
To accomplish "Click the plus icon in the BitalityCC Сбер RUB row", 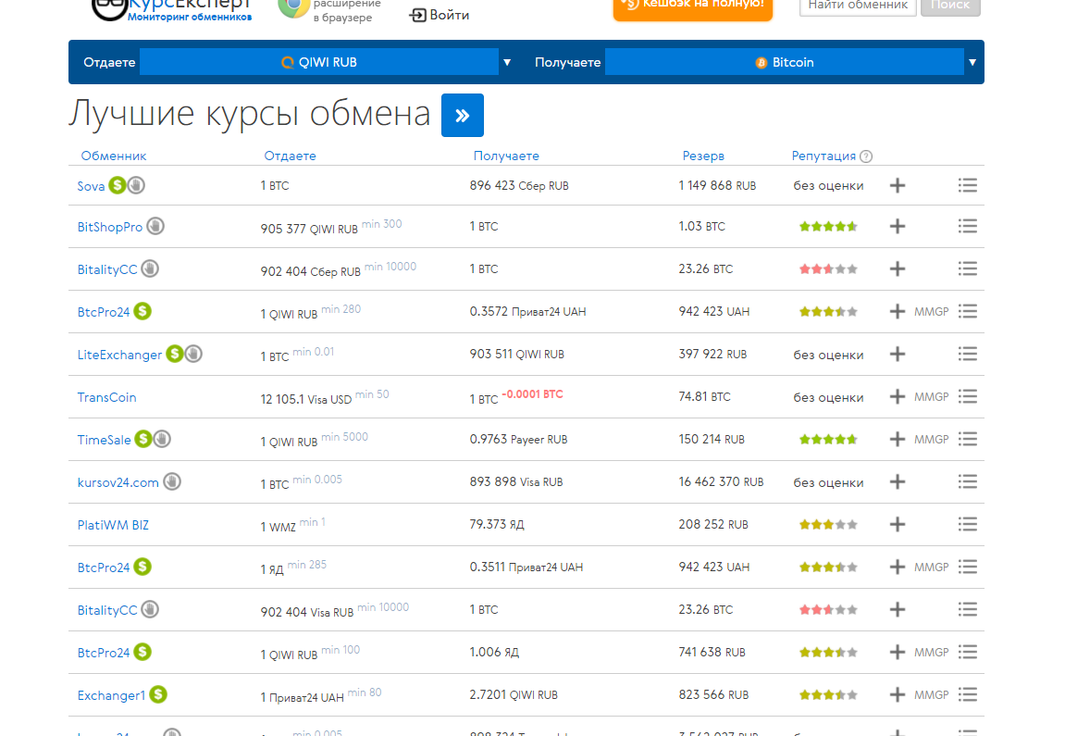I will pos(898,269).
